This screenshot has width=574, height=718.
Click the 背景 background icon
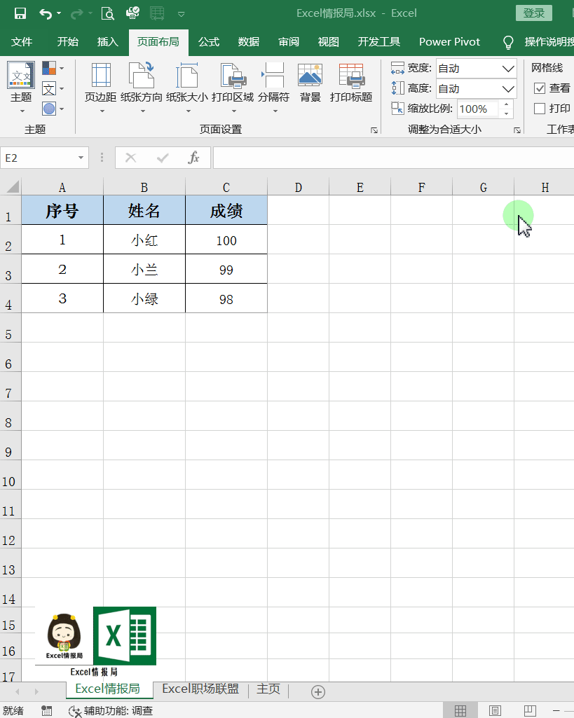(x=310, y=76)
